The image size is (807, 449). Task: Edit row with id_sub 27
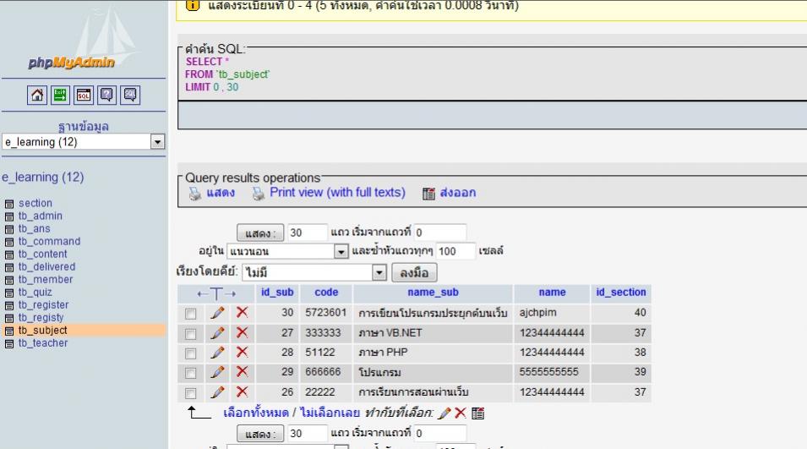(x=217, y=332)
